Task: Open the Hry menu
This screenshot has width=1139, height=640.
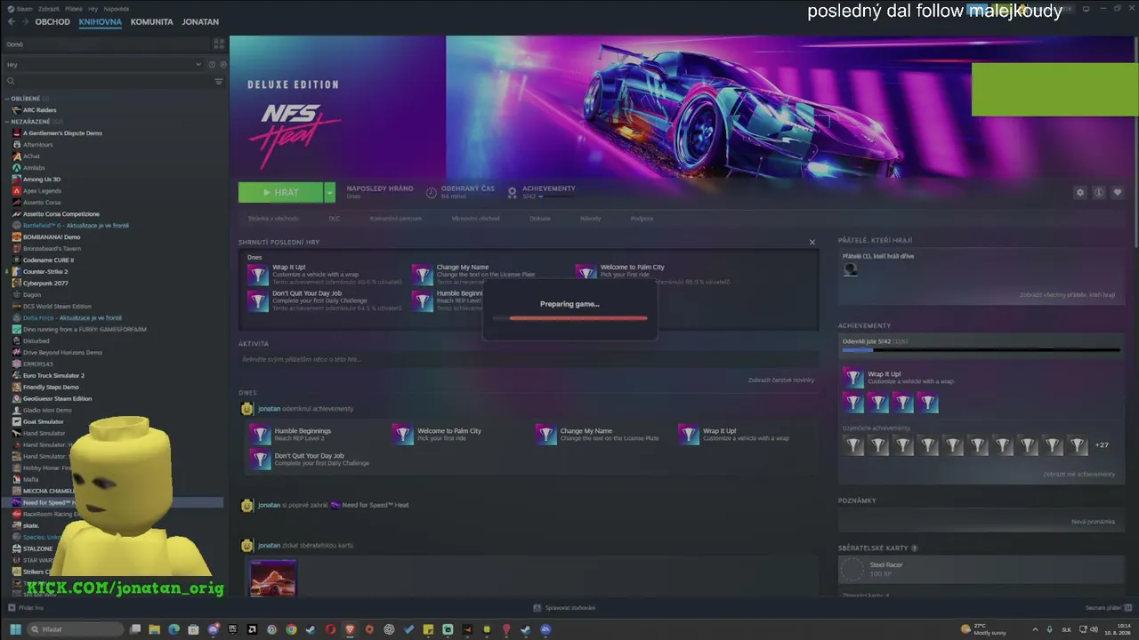Action: point(93,9)
